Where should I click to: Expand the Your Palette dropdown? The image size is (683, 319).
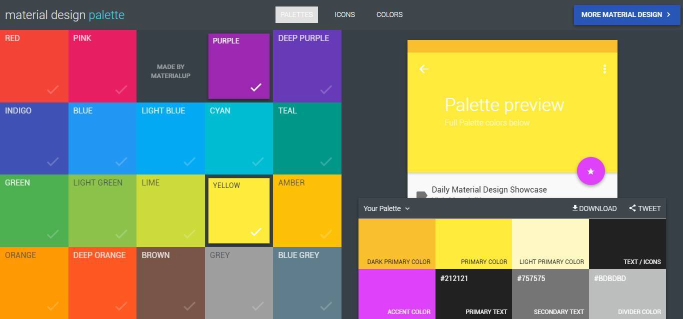(x=386, y=208)
